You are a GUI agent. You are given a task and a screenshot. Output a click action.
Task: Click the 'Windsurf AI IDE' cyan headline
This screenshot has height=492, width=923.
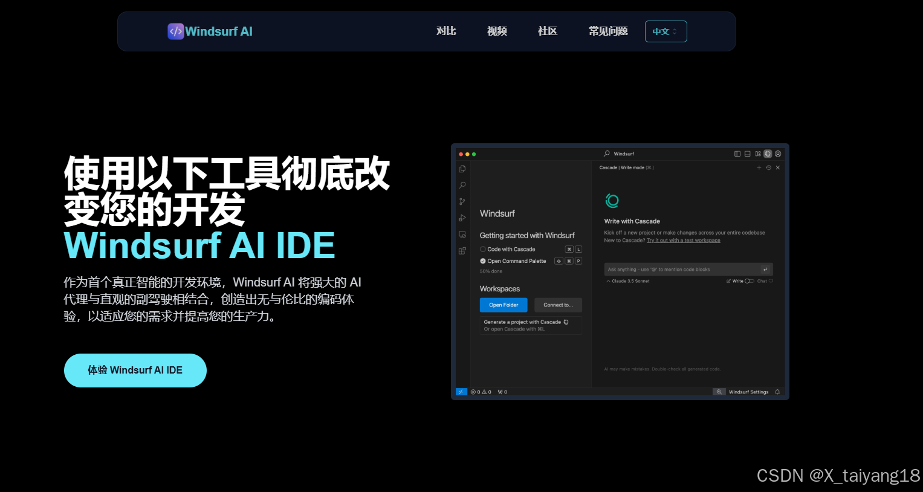pyautogui.click(x=199, y=245)
